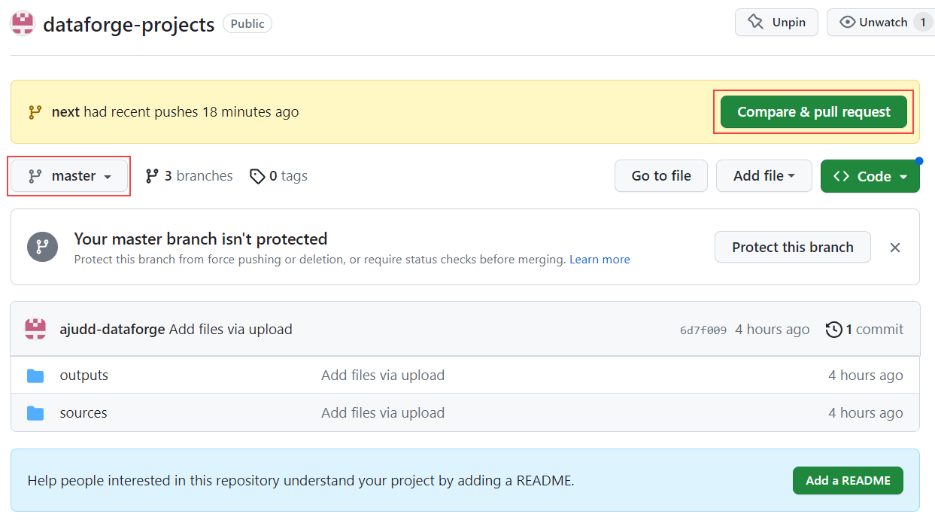Open the outputs folder

84,376
